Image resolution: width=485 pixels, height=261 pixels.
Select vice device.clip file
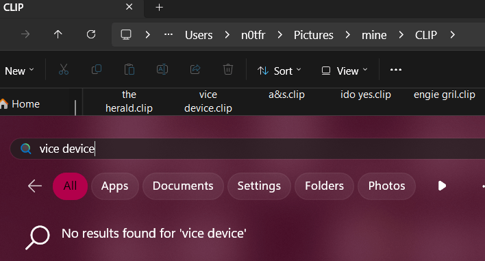(208, 101)
